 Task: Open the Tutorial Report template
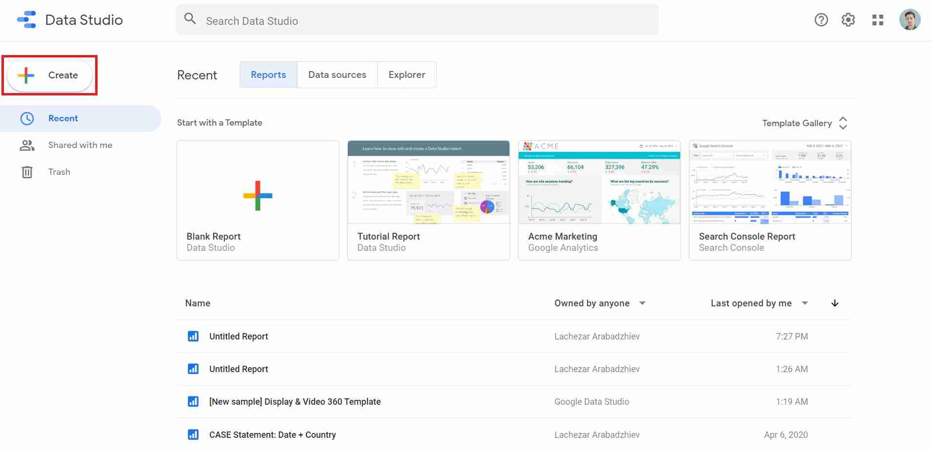(428, 200)
